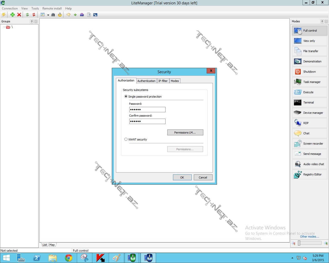Click the red X delete connection icon

pyautogui.click(x=19, y=15)
